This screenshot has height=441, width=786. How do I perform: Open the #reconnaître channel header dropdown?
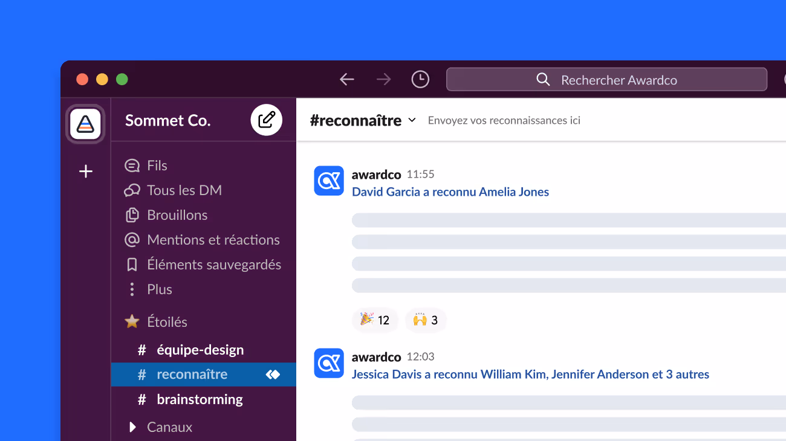pyautogui.click(x=412, y=120)
